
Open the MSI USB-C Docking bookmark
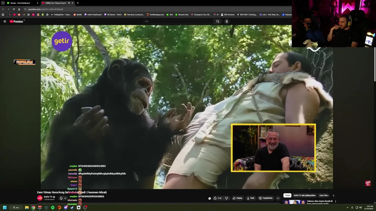[x=247, y=14]
